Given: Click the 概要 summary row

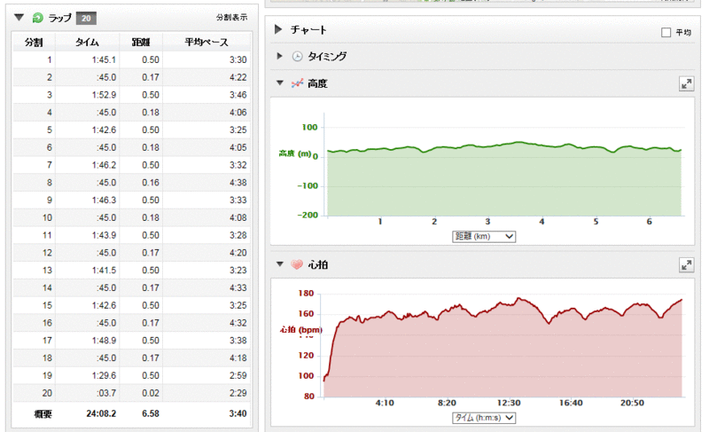Looking at the screenshot, I should click(x=133, y=413).
